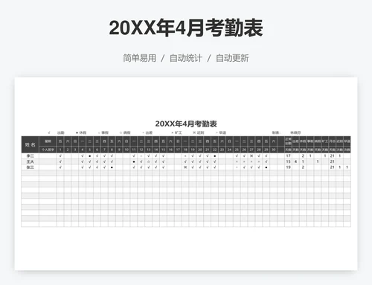The height and width of the screenshot is (285, 372).
Task: Click the 简单易用 subtitle text
Action: pos(140,58)
